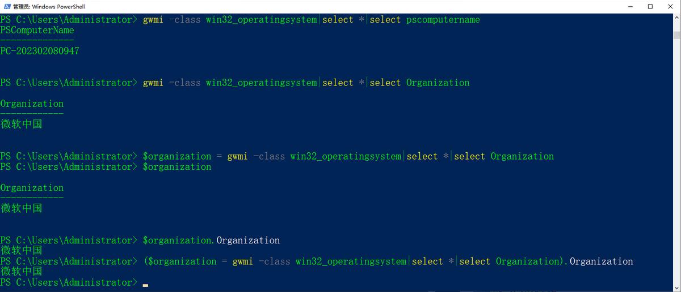
Task: Click the blinking cursor at last prompt
Action: click(x=145, y=285)
